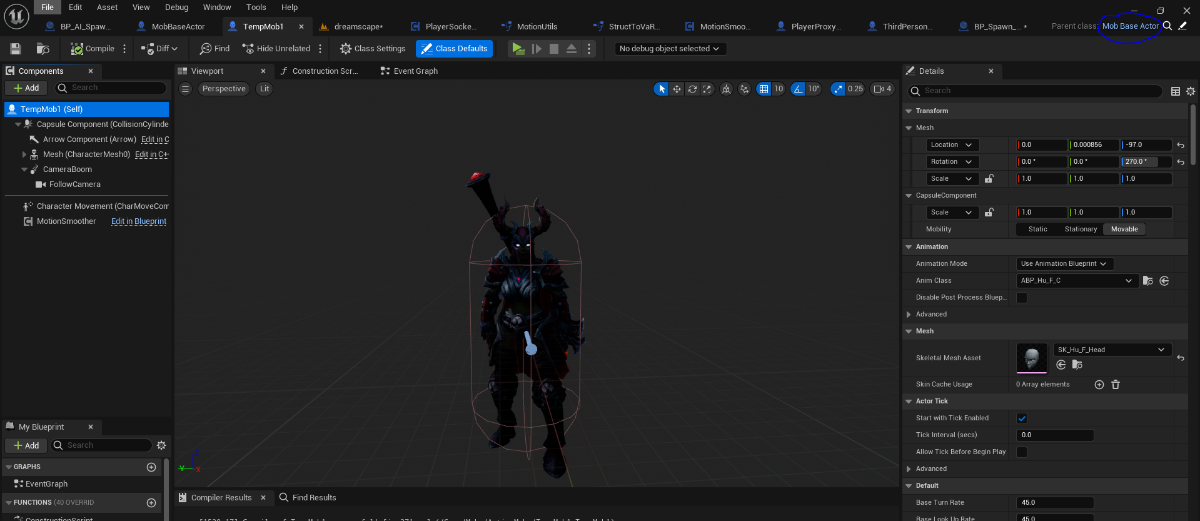This screenshot has height=521, width=1200.
Task: Collapse the Transform section
Action: (909, 111)
